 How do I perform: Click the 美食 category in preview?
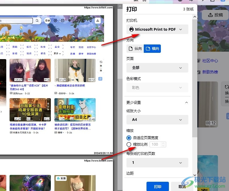(57, 47)
